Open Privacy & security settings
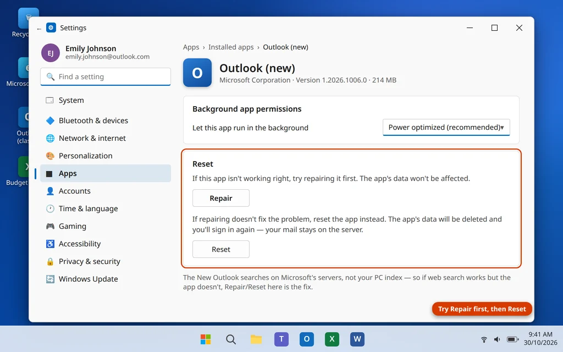The width and height of the screenshot is (563, 352). 106,261
